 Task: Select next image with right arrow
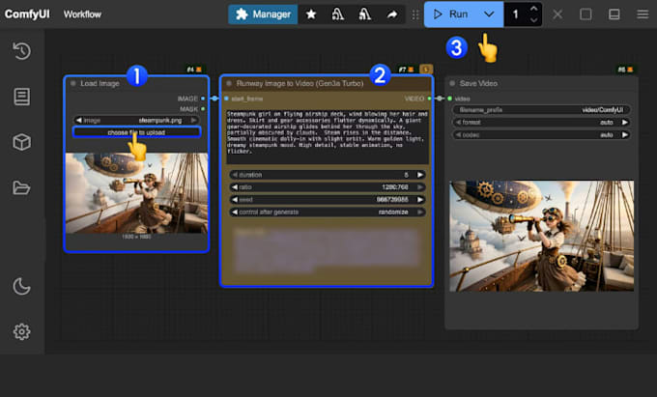coord(194,120)
